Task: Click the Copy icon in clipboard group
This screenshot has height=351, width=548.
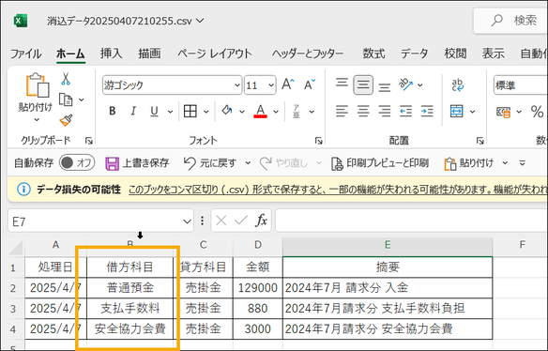Action: (x=66, y=99)
